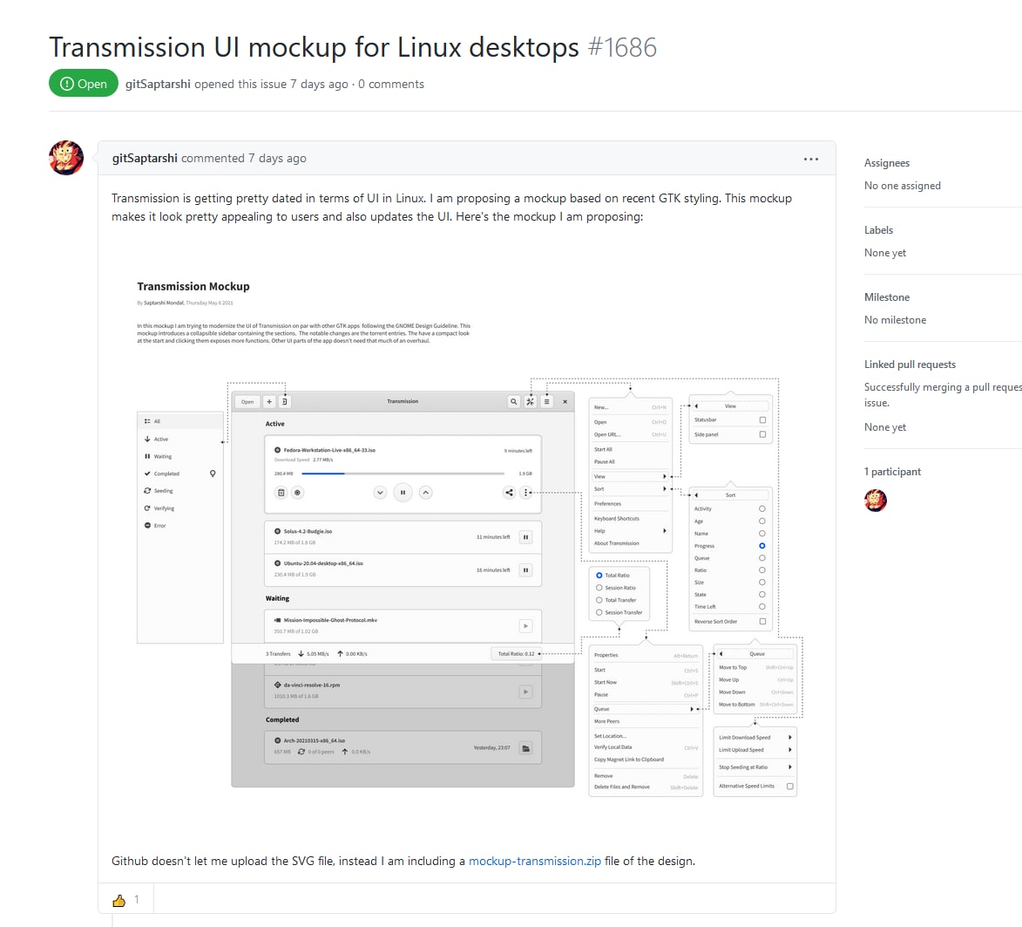Choose Move to Top in the Queue panel
The image size is (1022, 927).
point(755,667)
